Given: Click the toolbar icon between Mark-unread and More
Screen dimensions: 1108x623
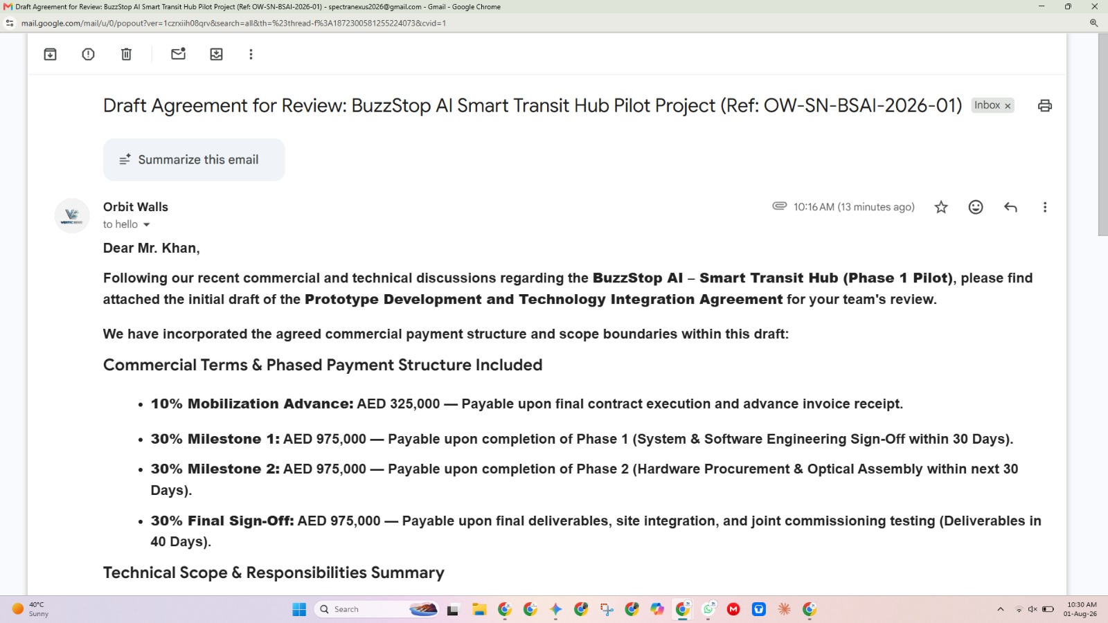Looking at the screenshot, I should [216, 54].
